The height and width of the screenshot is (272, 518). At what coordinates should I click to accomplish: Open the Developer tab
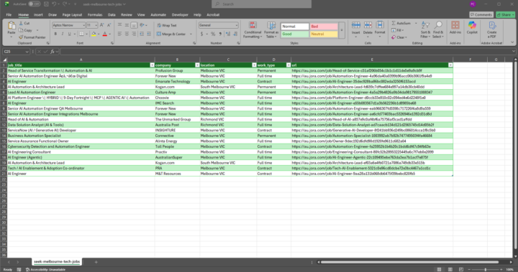tap(180, 15)
